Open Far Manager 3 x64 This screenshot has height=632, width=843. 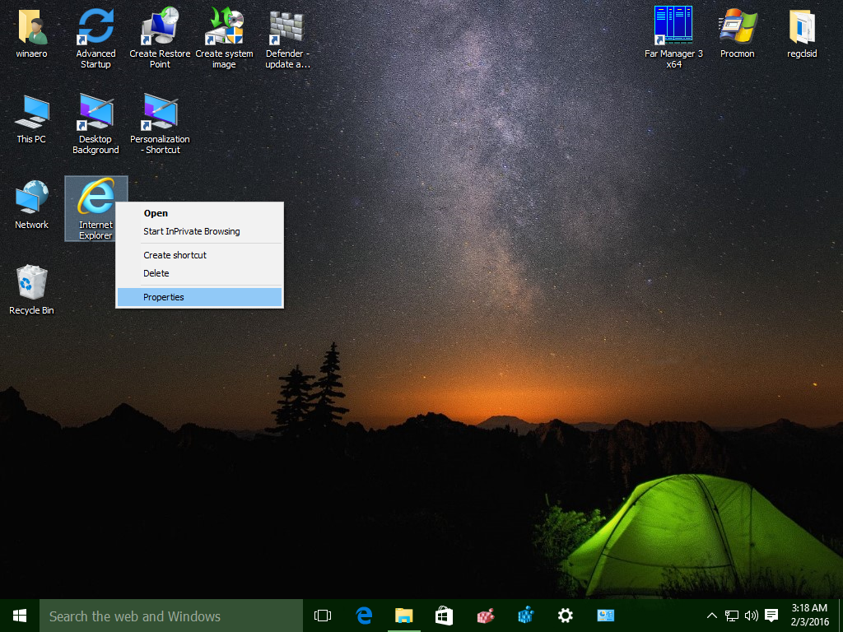(673, 33)
